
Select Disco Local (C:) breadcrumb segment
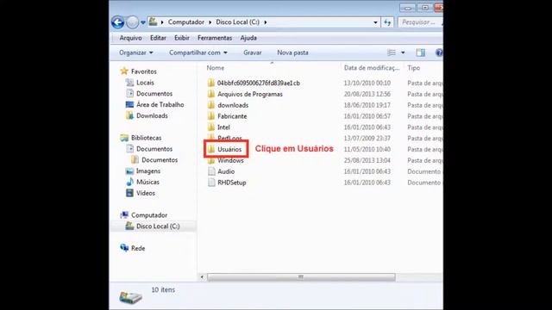click(x=237, y=22)
